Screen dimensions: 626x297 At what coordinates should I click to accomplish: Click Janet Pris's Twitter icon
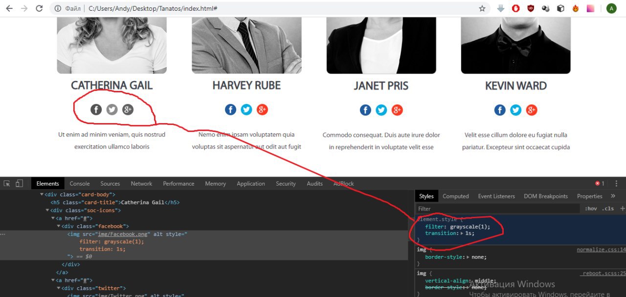click(x=381, y=110)
